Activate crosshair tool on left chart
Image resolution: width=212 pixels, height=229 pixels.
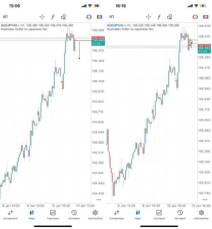42,17
